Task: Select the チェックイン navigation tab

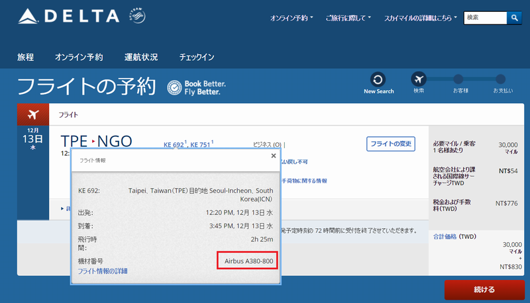Action: (197, 57)
